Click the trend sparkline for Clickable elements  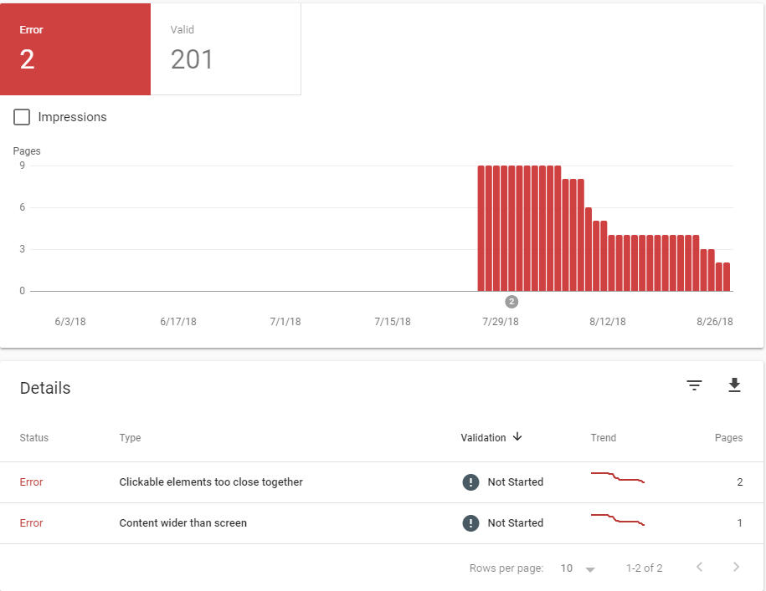pyautogui.click(x=618, y=477)
